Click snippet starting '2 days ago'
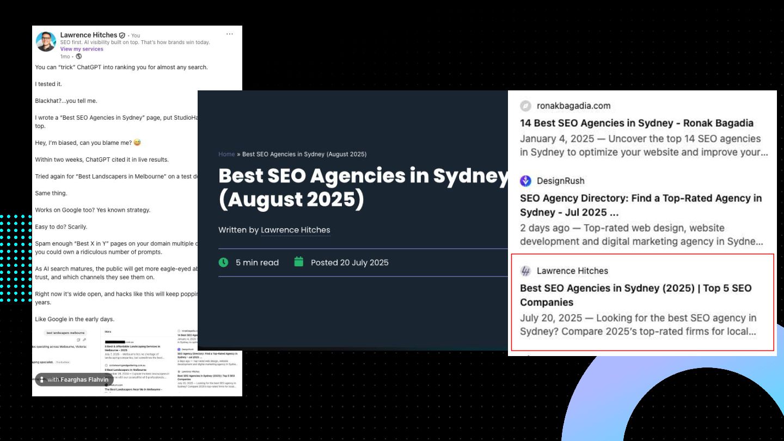Viewport: 784px width, 441px height. tap(641, 235)
